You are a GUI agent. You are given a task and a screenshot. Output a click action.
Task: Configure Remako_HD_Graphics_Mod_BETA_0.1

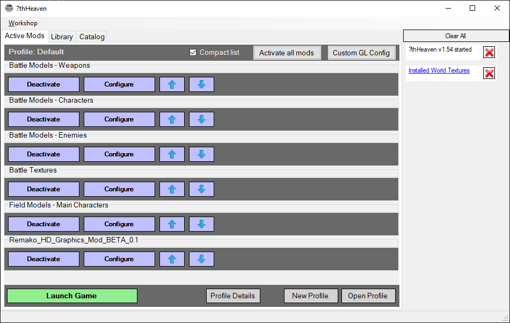click(119, 259)
